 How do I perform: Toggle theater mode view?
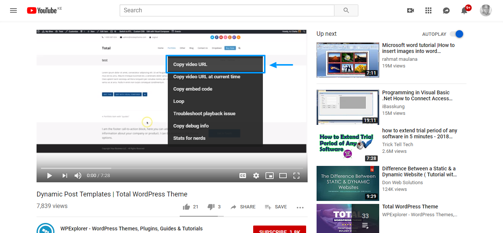point(283,176)
